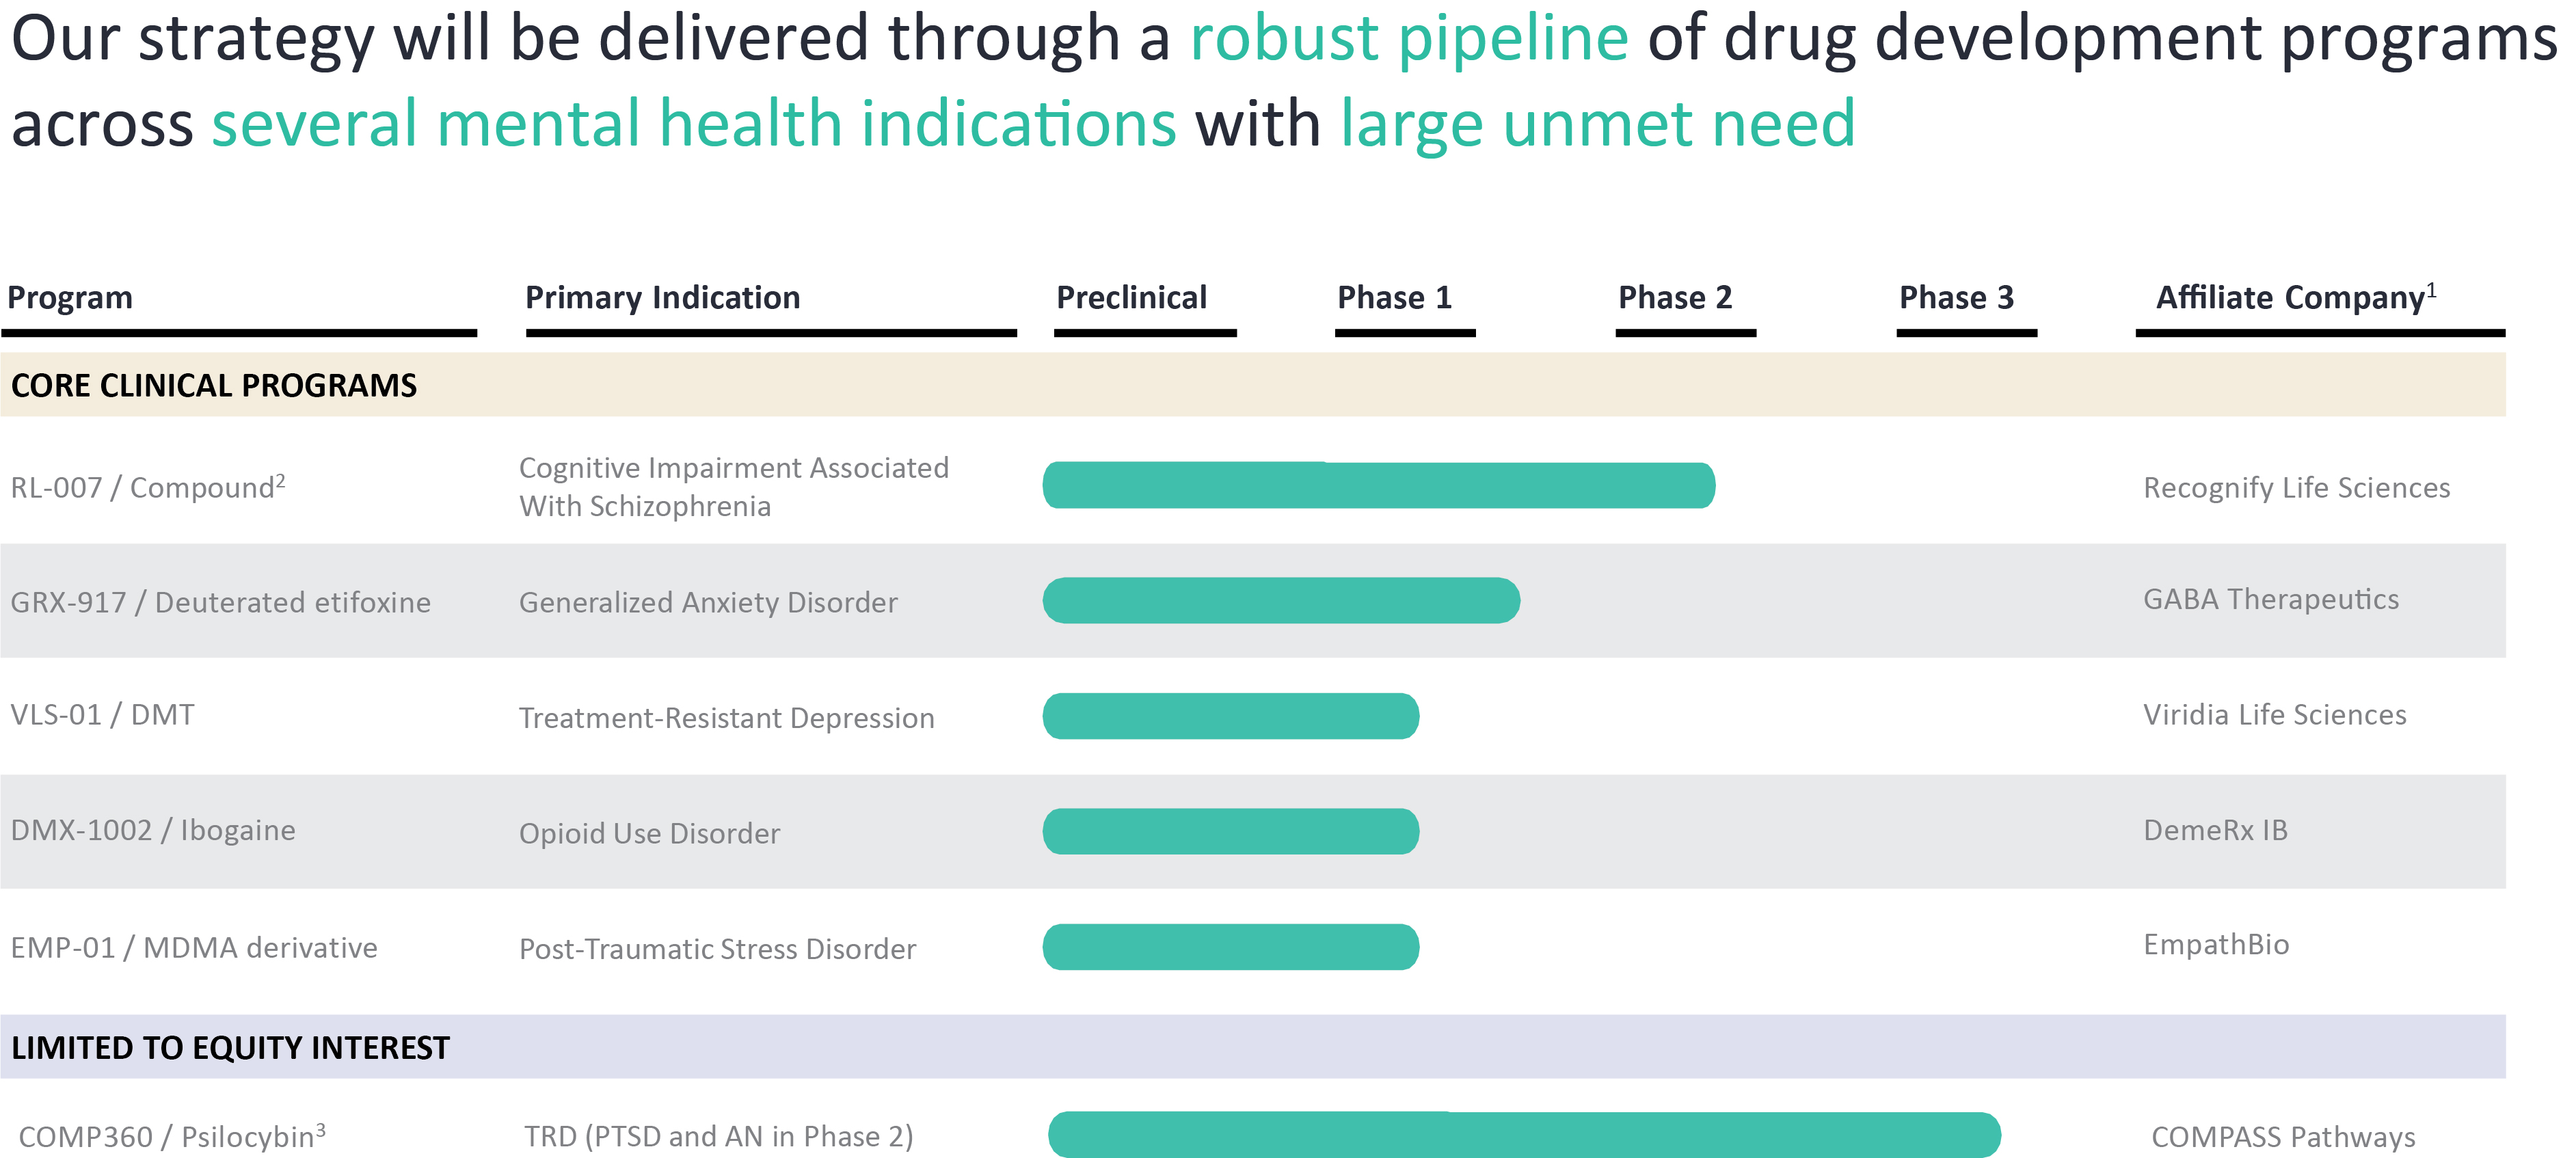Viewport: 2576px width, 1158px height.
Task: Click the Phase 1 column header
Action: click(x=1394, y=298)
